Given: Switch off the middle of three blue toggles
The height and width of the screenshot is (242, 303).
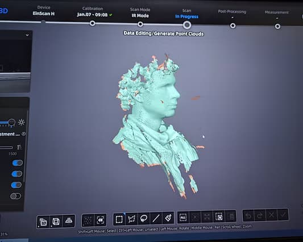Looking at the screenshot, I should point(17,174).
